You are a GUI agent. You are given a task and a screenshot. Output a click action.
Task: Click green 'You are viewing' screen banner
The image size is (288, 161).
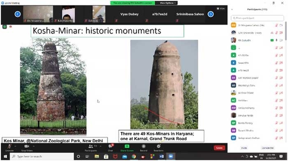(132, 3)
